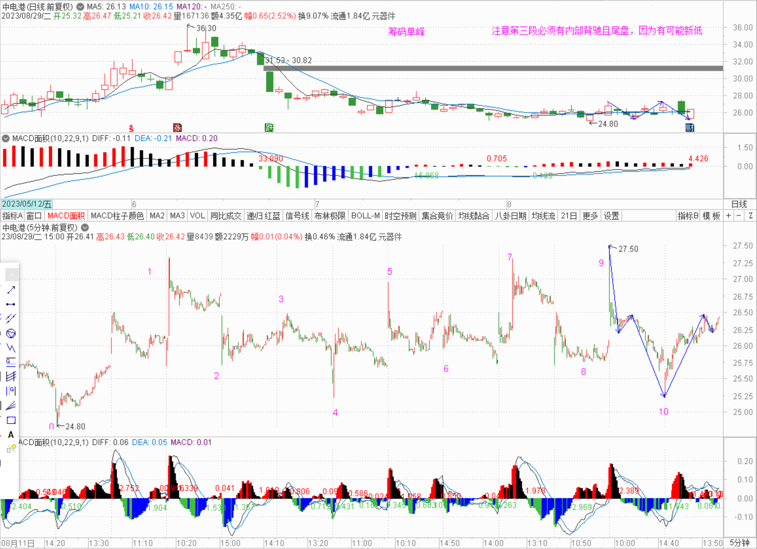Open 设置 settings button
Image resolution: width=757 pixels, height=549 pixels.
click(x=611, y=216)
